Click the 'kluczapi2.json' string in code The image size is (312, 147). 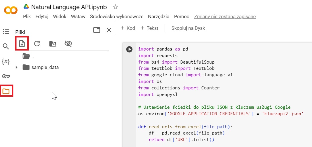click(282, 114)
